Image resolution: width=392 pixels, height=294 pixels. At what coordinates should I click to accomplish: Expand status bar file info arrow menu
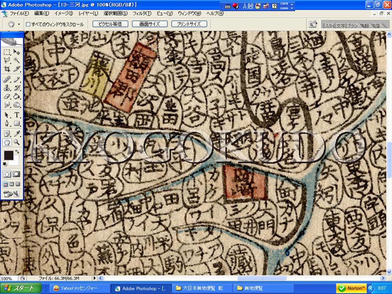[x=95, y=278]
